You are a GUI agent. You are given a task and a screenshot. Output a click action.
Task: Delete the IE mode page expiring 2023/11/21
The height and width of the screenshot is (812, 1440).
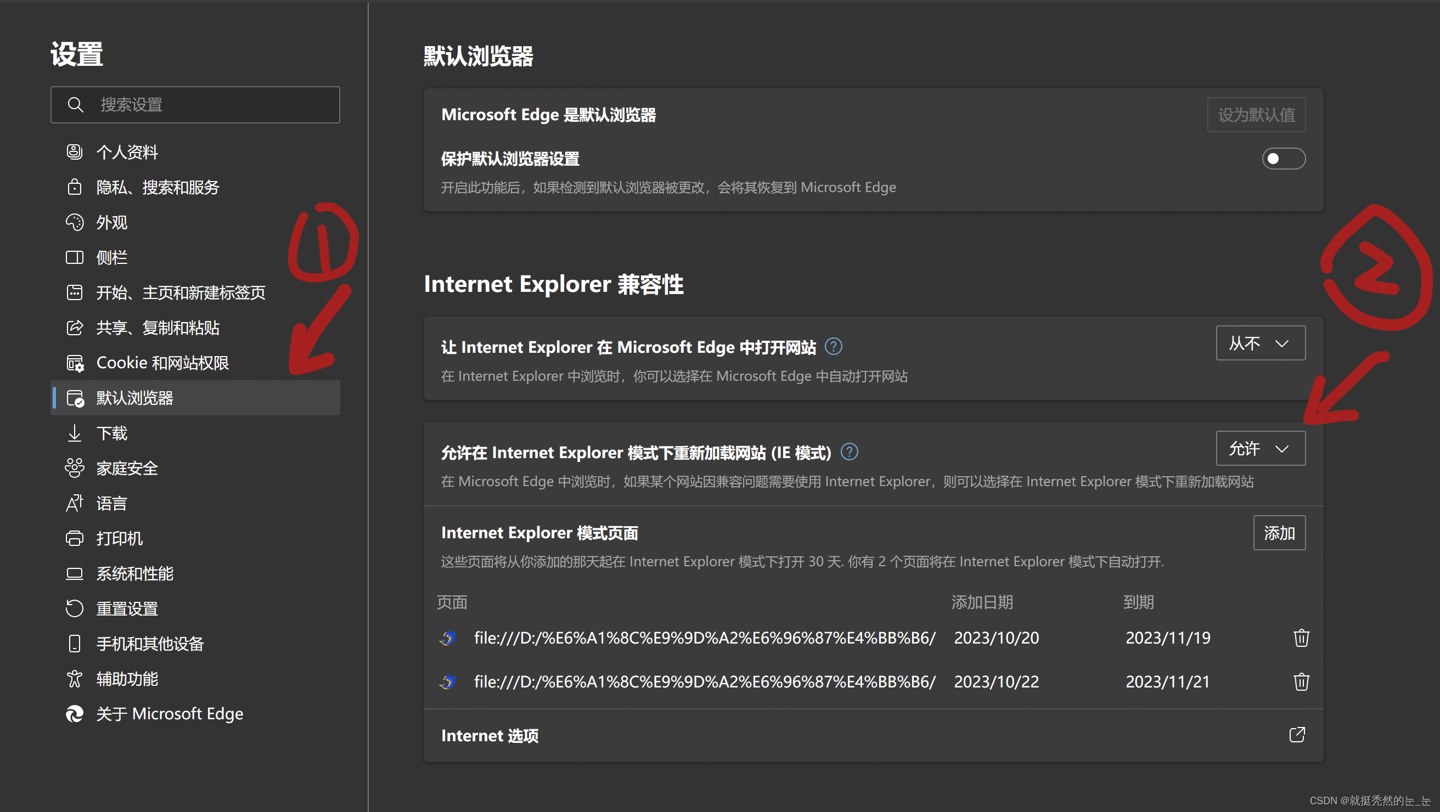(1301, 681)
